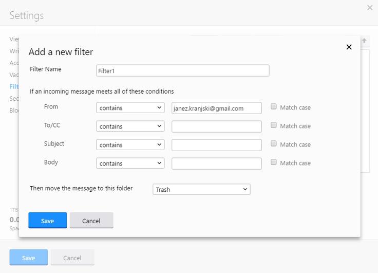Close the Add a new filter dialog
The width and height of the screenshot is (378, 273).
[349, 47]
